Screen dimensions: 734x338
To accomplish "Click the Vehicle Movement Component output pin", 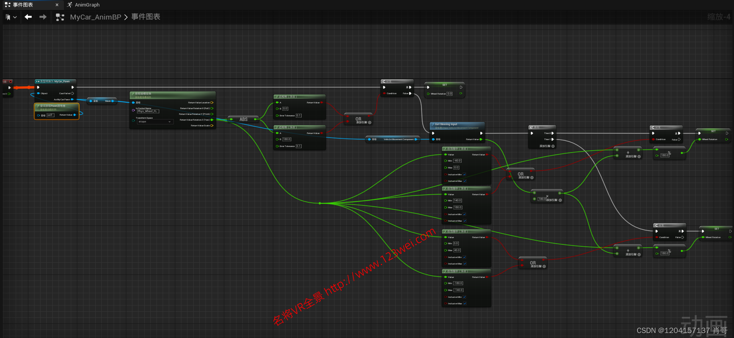I will tap(417, 139).
